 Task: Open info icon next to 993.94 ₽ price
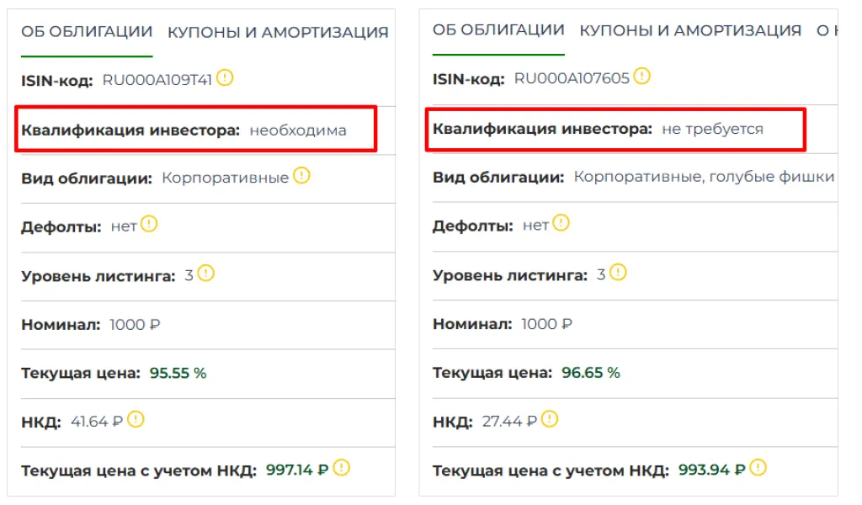[758, 467]
